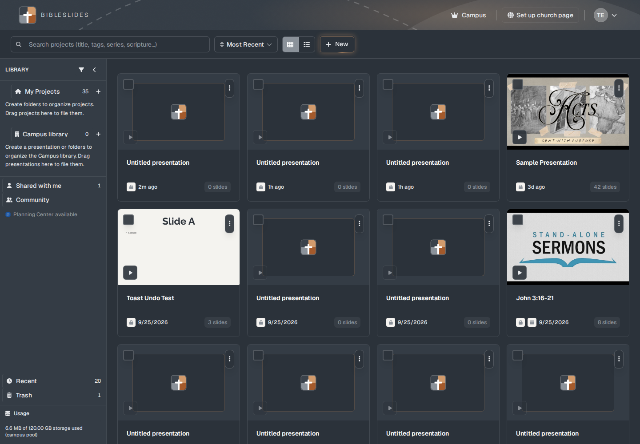Focus the Search projects field
Viewport: 640px width, 444px height.
[110, 44]
